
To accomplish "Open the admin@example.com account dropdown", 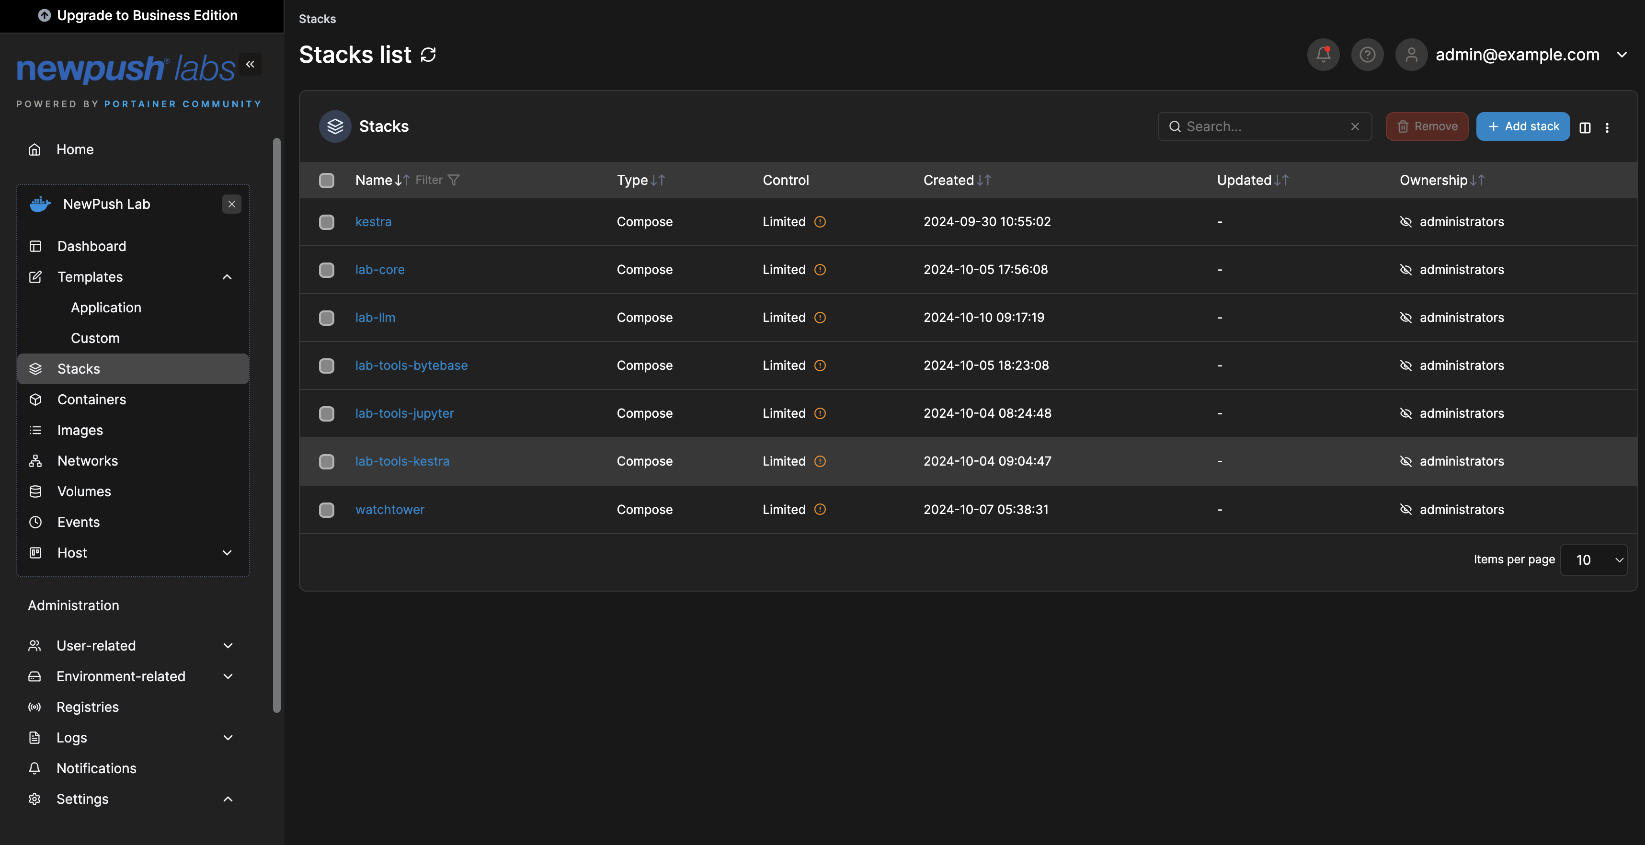I will [x=1622, y=55].
